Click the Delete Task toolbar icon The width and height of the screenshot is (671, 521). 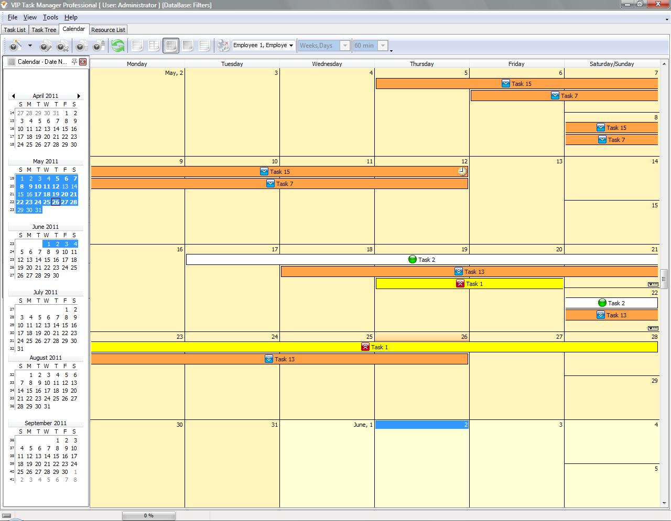tap(62, 46)
